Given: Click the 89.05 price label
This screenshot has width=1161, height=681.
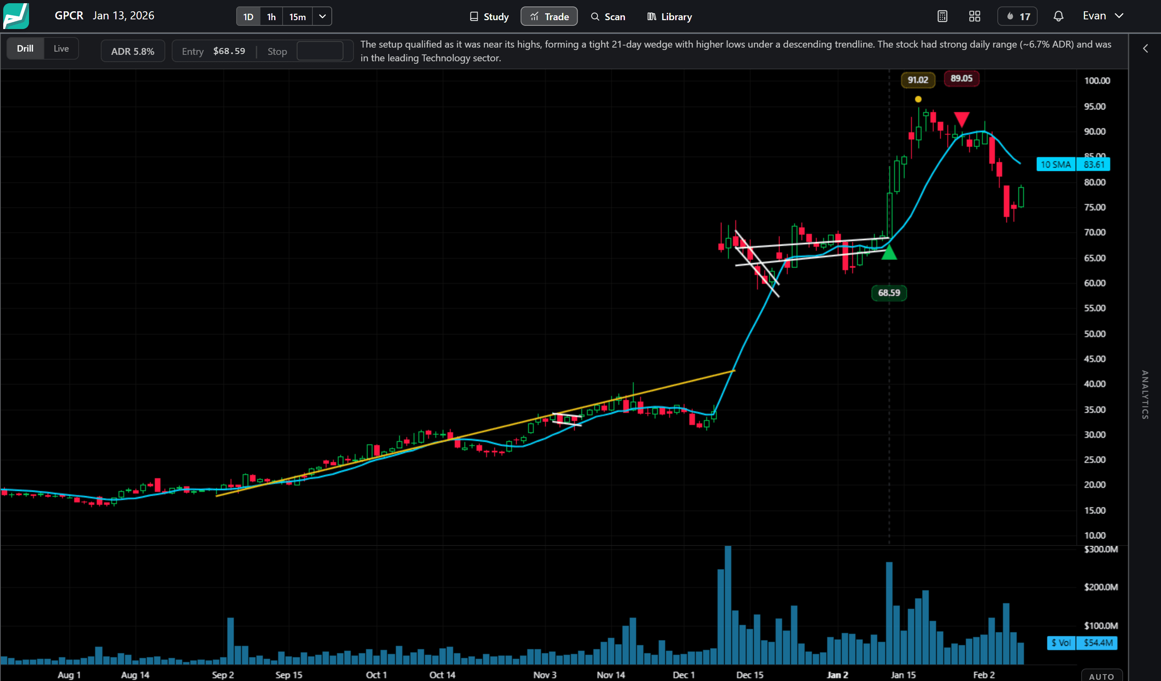Looking at the screenshot, I should [x=961, y=78].
